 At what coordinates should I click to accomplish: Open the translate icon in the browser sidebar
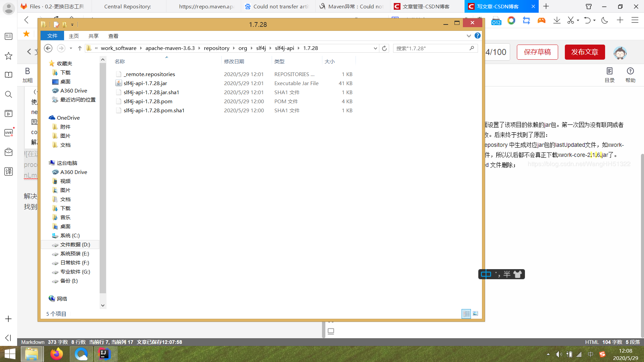[x=8, y=171]
